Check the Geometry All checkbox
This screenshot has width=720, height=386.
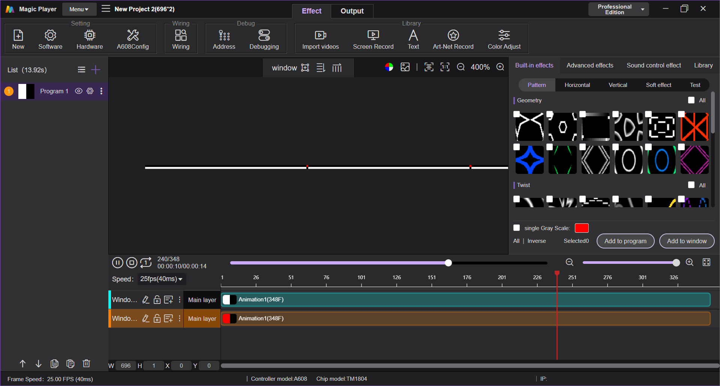(x=691, y=100)
